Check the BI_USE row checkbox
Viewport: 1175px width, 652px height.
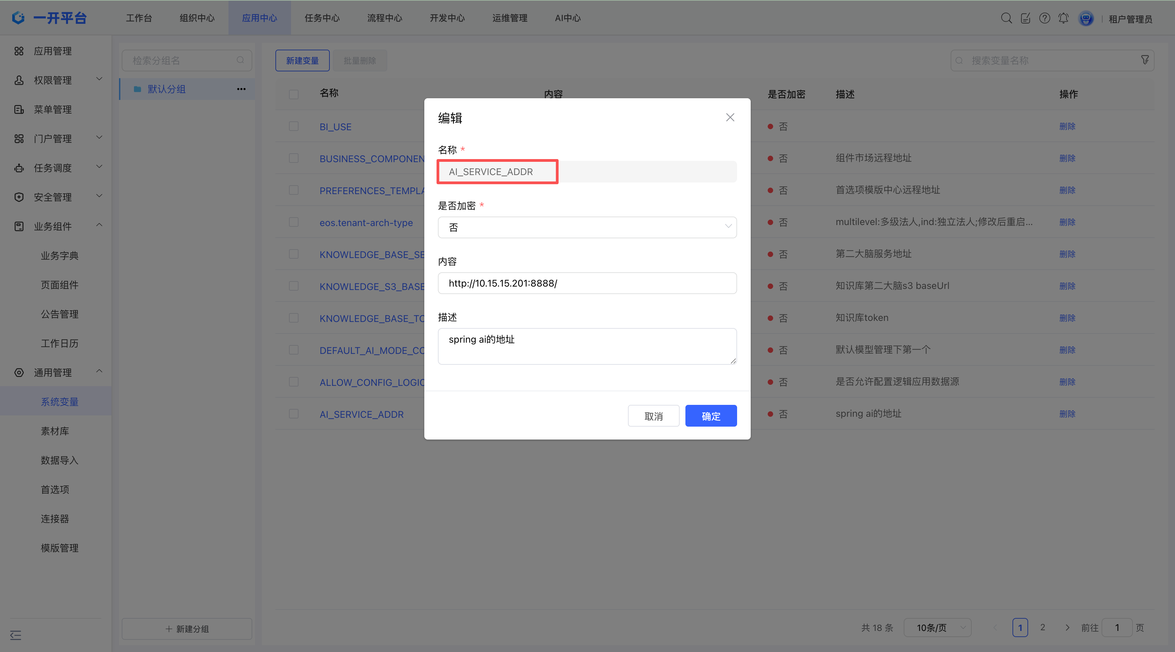[x=294, y=126]
